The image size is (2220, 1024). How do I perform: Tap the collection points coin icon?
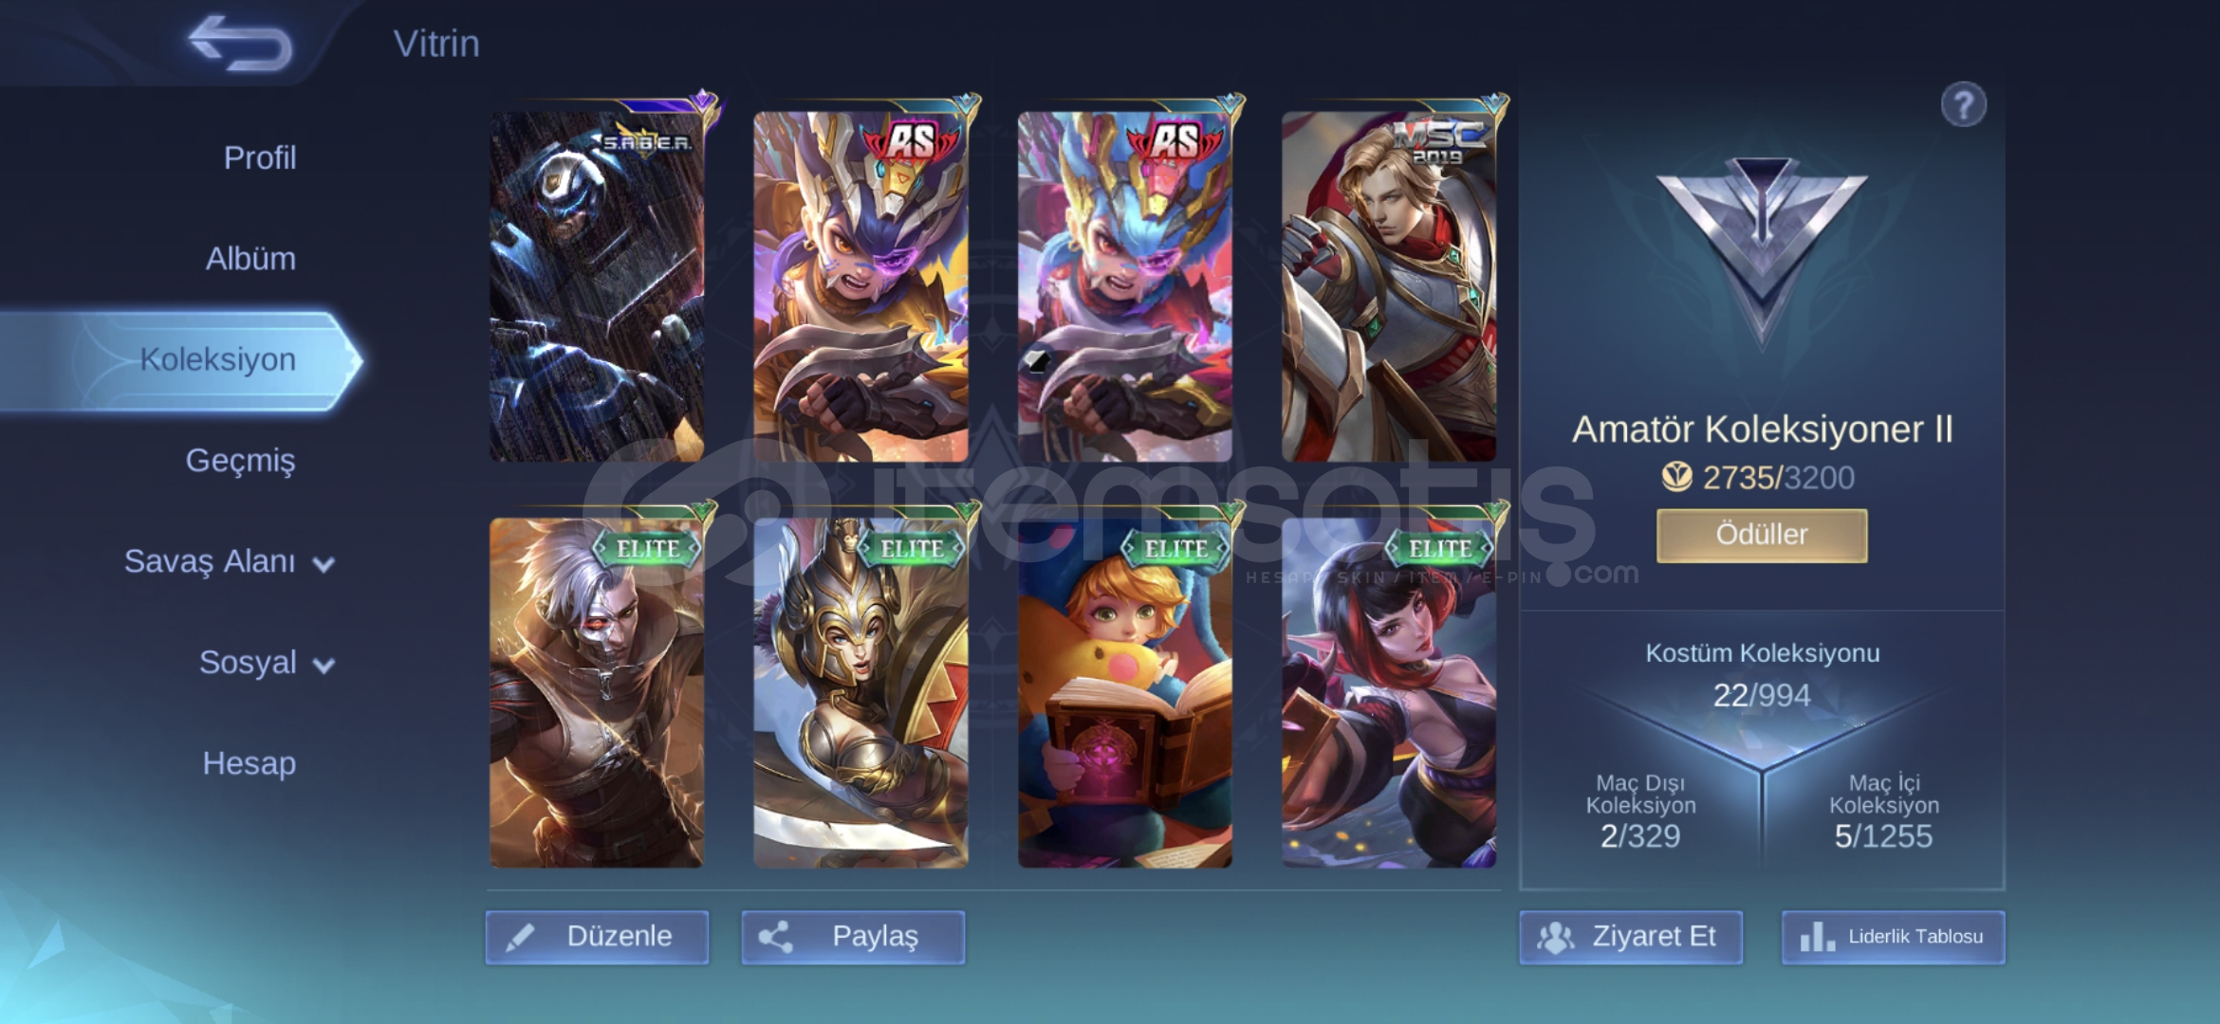(1676, 477)
